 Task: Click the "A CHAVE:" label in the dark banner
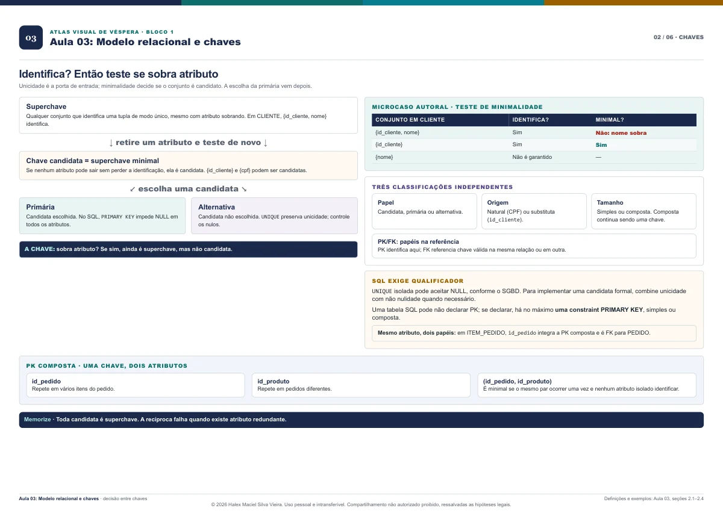(39, 249)
